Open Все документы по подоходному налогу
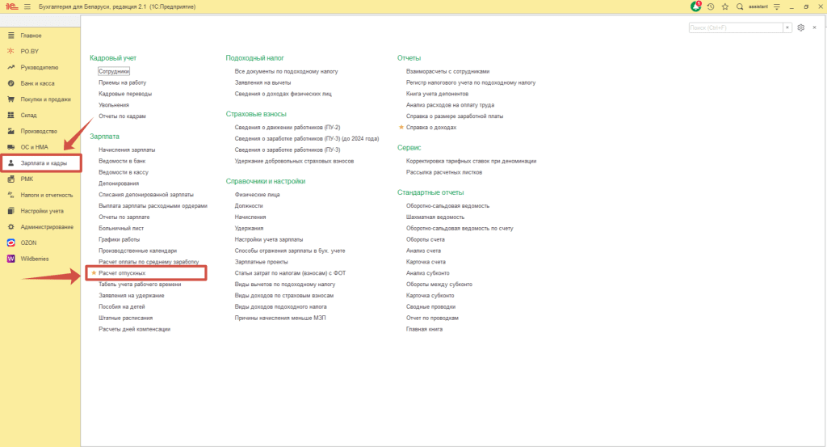Image resolution: width=827 pixels, height=447 pixels. click(286, 71)
